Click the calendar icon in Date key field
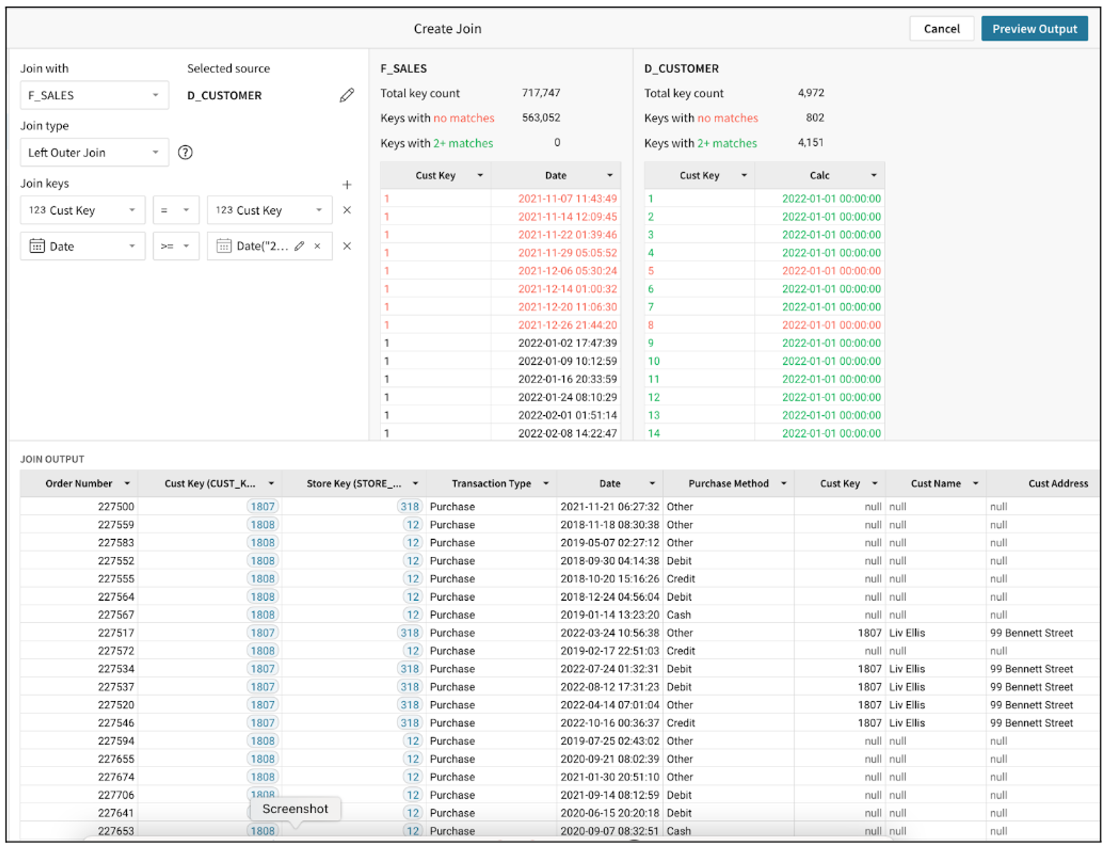This screenshot has width=1106, height=848. [x=37, y=246]
